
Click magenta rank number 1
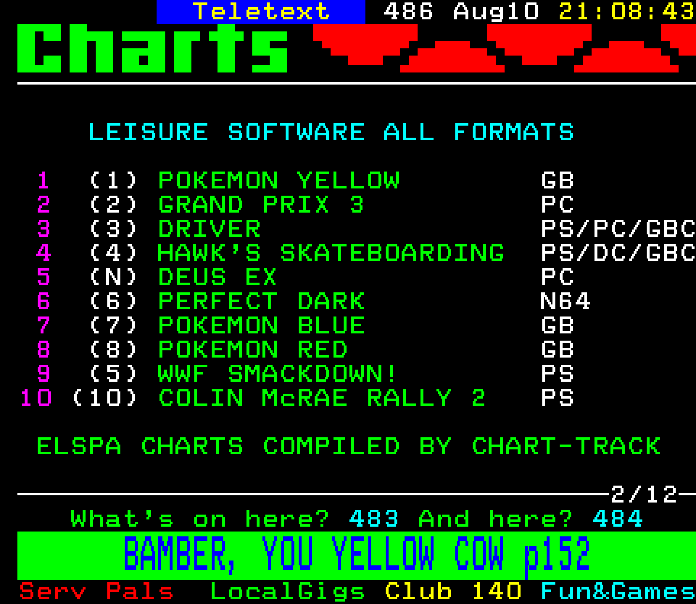click(x=43, y=181)
